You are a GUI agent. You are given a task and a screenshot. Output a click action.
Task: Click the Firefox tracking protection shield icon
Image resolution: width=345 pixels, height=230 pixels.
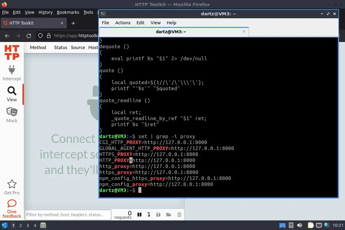tap(40, 36)
